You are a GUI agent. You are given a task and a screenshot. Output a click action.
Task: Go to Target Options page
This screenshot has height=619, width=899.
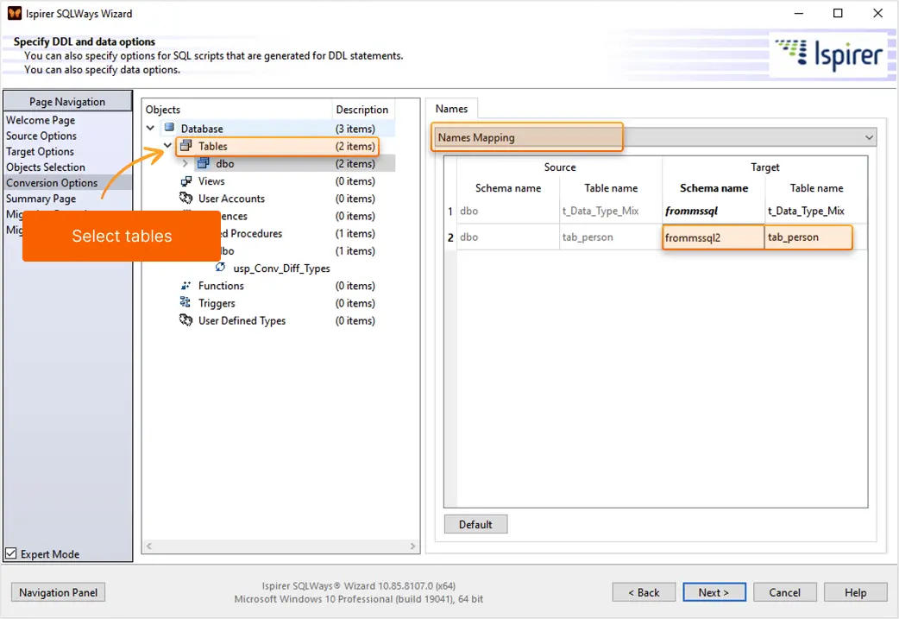pyautogui.click(x=41, y=151)
